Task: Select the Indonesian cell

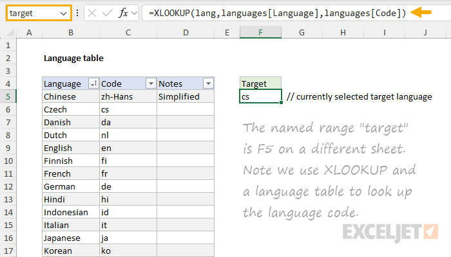Action: 71,212
